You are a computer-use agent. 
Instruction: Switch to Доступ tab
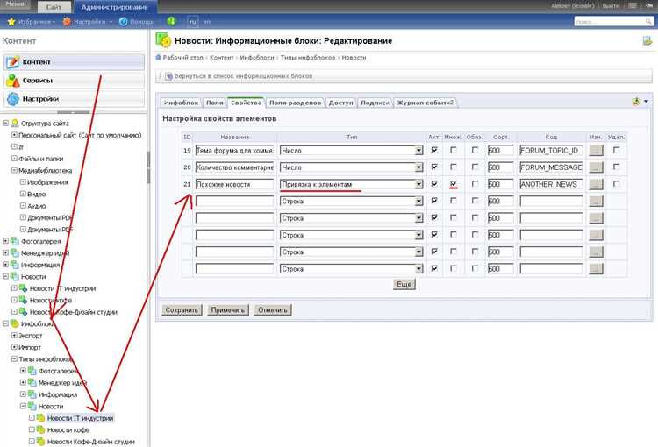point(340,103)
